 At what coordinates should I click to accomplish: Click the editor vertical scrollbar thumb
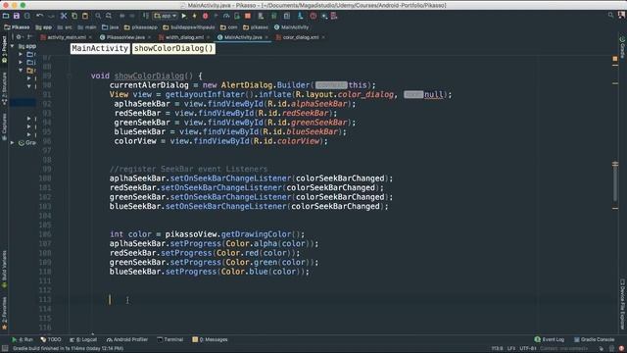tap(615, 181)
